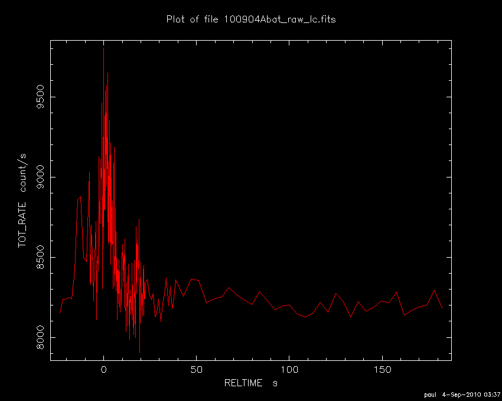
Task: Click the y-axis tick label 8500
Action: pyautogui.click(x=40, y=257)
